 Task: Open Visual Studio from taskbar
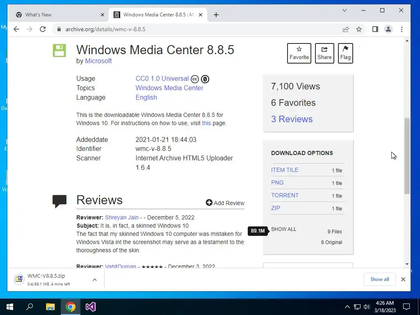[x=91, y=307]
